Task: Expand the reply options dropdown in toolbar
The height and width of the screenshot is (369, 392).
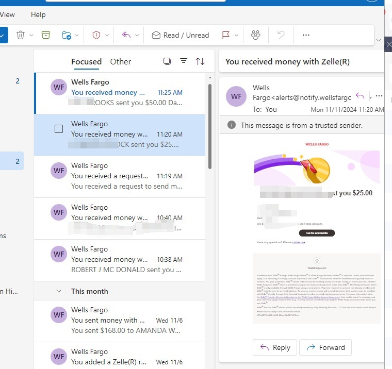Action: click(x=137, y=35)
